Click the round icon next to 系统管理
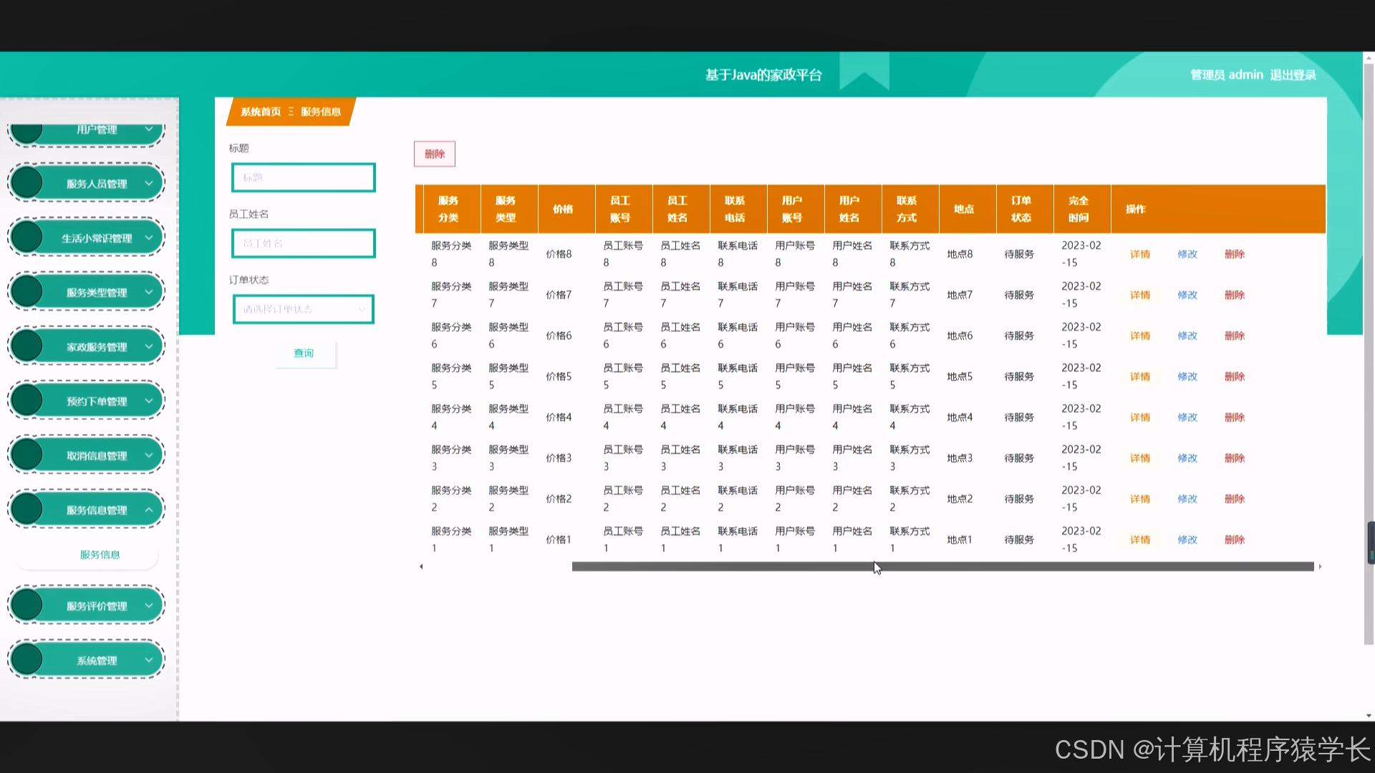 27,660
